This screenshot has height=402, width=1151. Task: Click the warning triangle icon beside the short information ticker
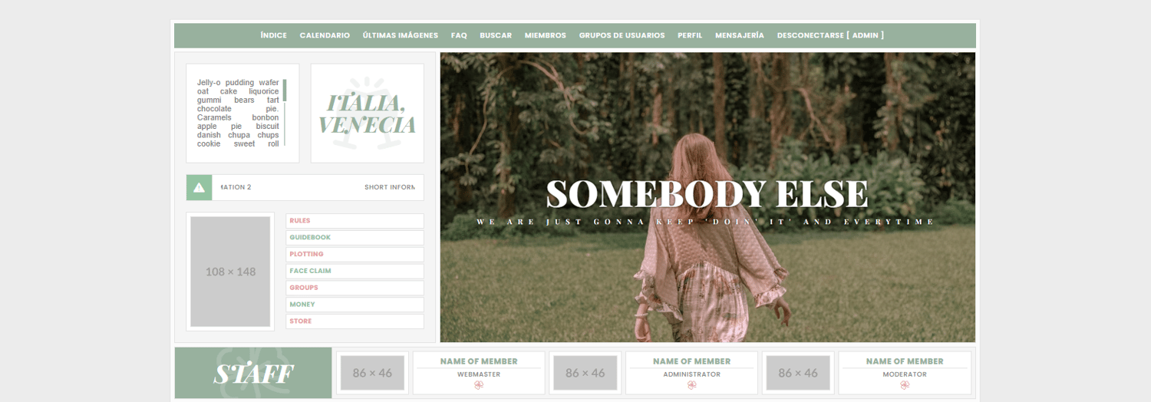(x=199, y=187)
